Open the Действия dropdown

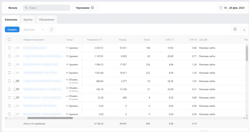pos(34,30)
